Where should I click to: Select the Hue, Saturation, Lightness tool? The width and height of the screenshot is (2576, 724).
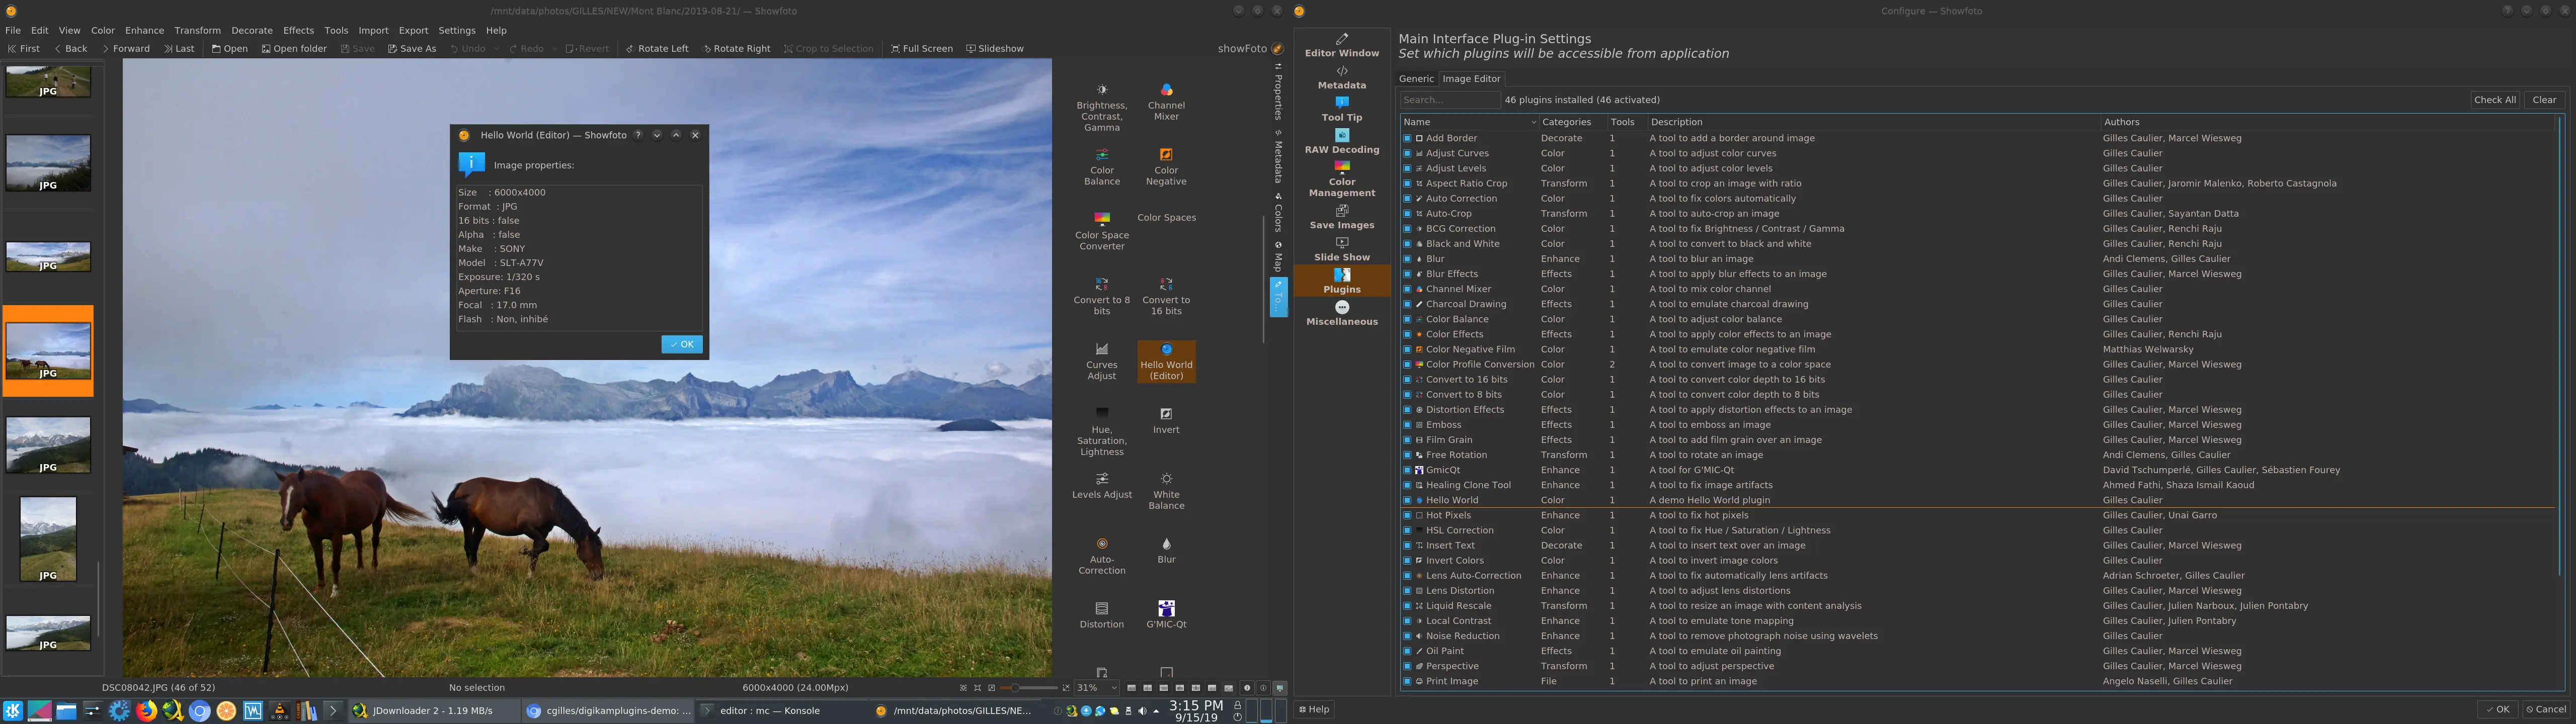coord(1101,425)
